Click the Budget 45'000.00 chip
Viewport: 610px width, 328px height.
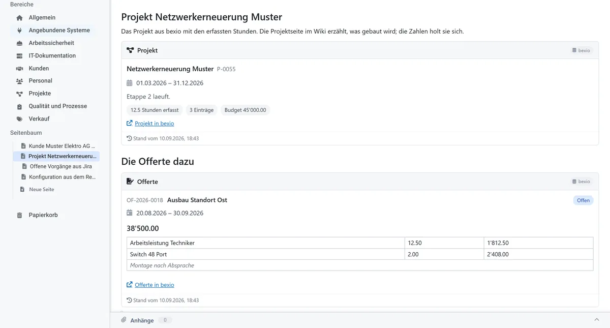coord(245,110)
